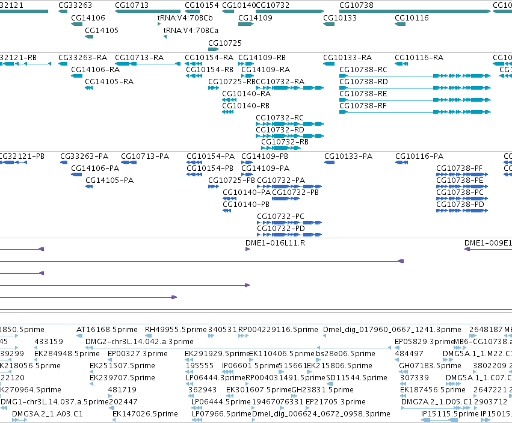Click the AT16168.5prime EST label
This screenshot has width=512, height=423.
tap(106, 330)
